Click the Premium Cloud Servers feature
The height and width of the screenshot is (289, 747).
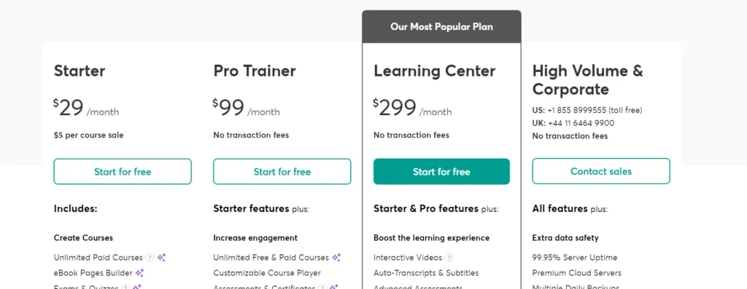click(x=576, y=273)
